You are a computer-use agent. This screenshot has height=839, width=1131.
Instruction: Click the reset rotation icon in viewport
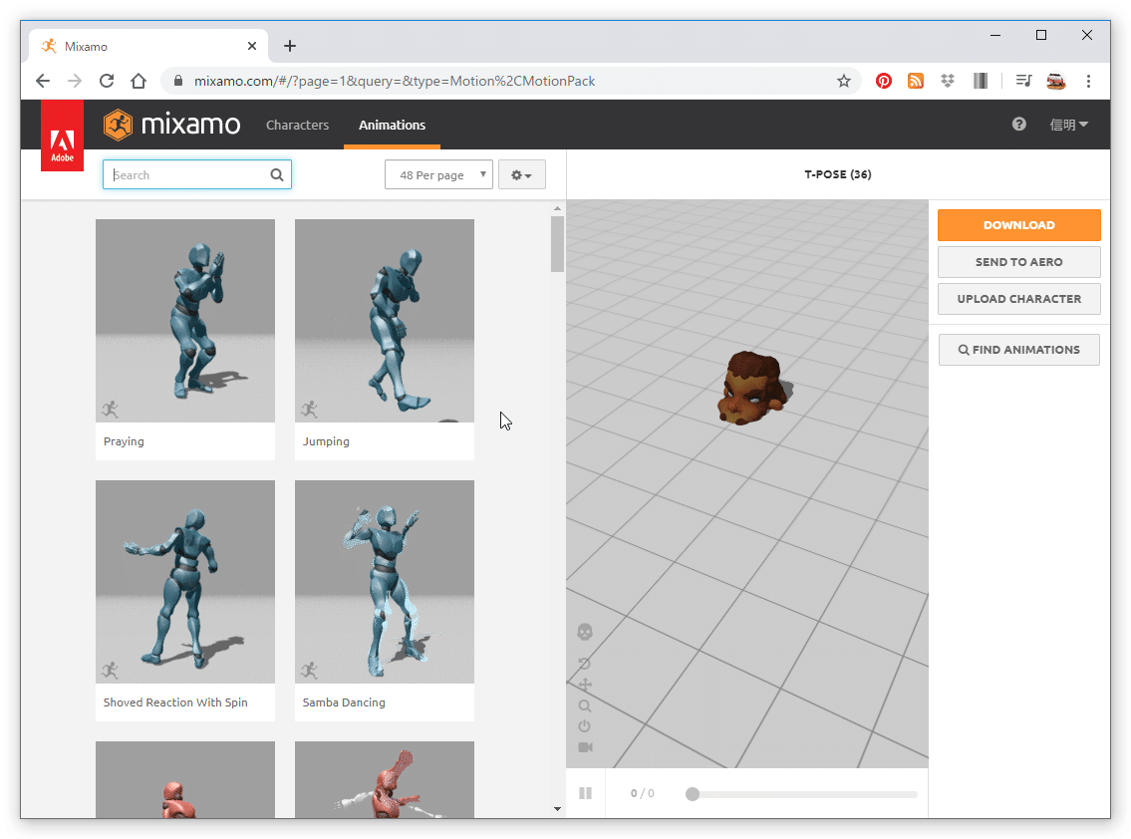pos(585,663)
